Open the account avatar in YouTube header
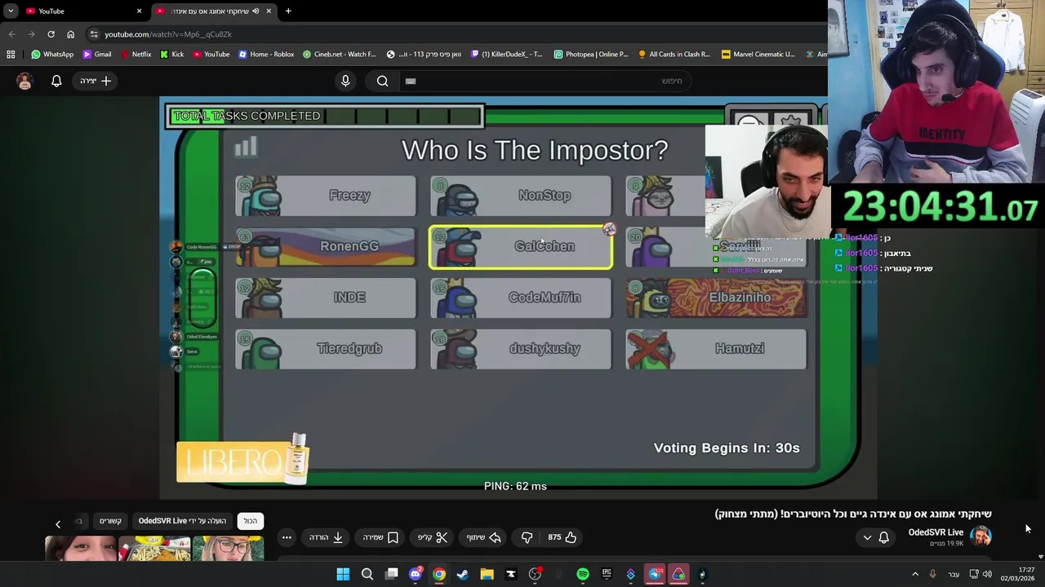Image resolution: width=1045 pixels, height=587 pixels. pyautogui.click(x=24, y=81)
